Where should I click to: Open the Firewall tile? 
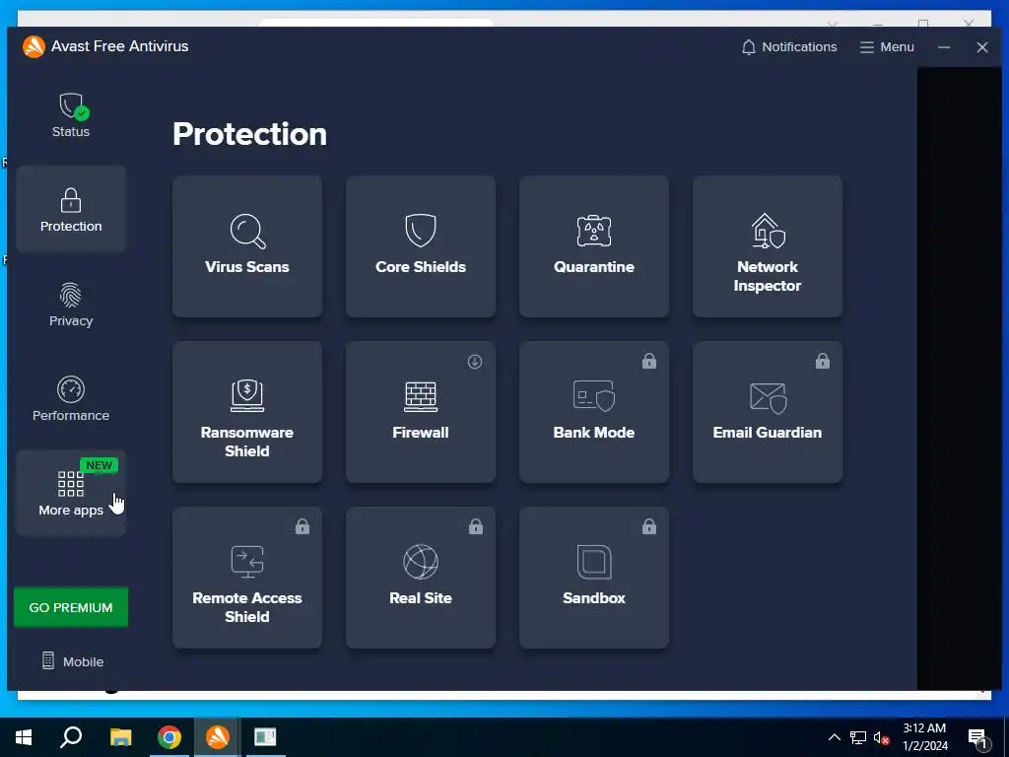(x=420, y=412)
